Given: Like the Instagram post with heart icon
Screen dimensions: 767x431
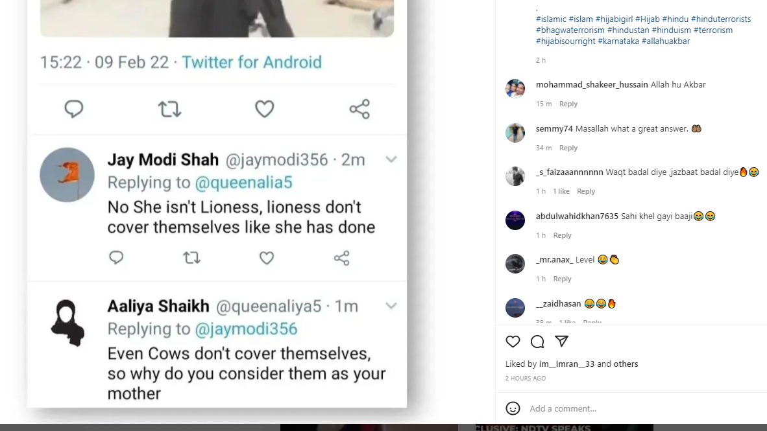Looking at the screenshot, I should click(x=513, y=342).
